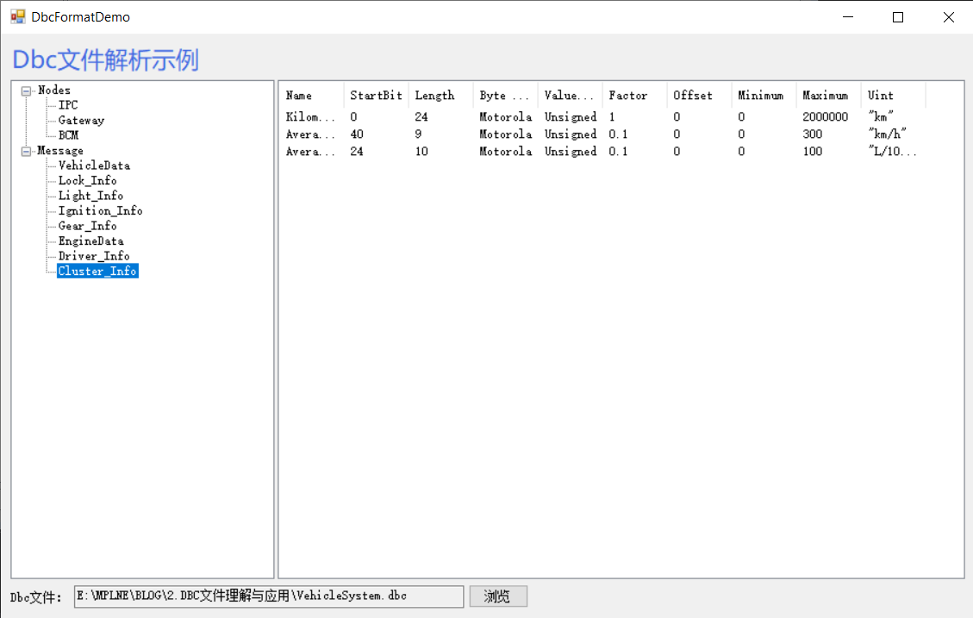Click the 浏览 browse button

498,596
